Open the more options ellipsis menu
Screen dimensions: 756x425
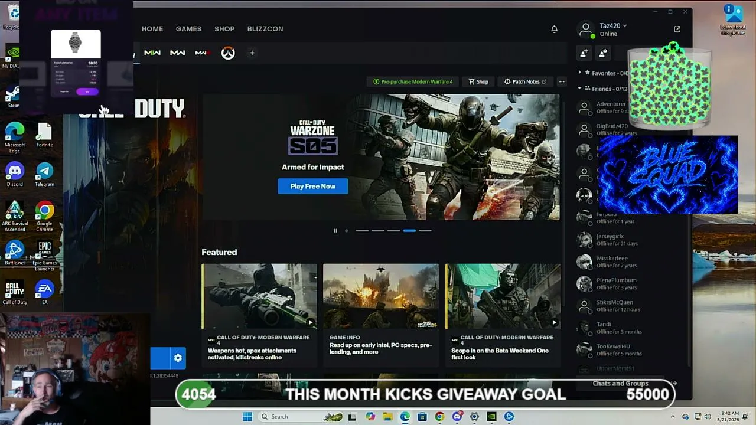[562, 81]
